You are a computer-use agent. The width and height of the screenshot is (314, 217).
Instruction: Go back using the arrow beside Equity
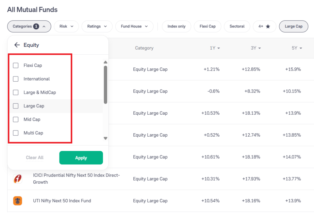[17, 45]
